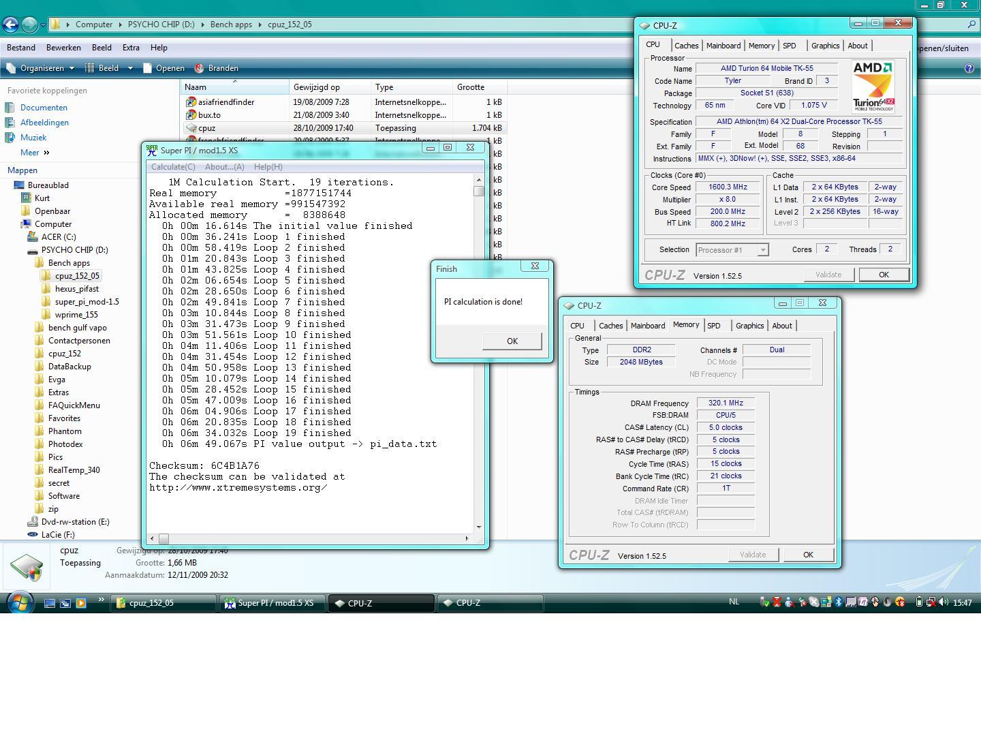This screenshot has width=981, height=740.
Task: Switch to Caches tab in top CPU-Z
Action: [x=687, y=46]
